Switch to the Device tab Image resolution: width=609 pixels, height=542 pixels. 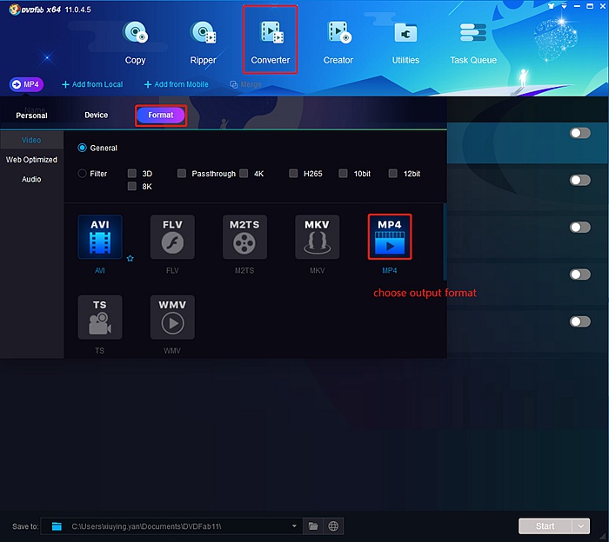click(97, 115)
